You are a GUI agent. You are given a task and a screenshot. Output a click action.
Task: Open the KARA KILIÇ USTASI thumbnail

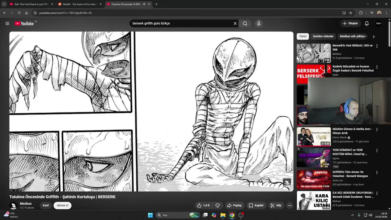click(314, 200)
